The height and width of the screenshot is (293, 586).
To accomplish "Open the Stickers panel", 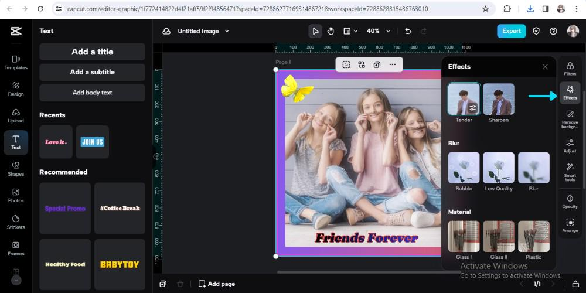I will tap(16, 222).
